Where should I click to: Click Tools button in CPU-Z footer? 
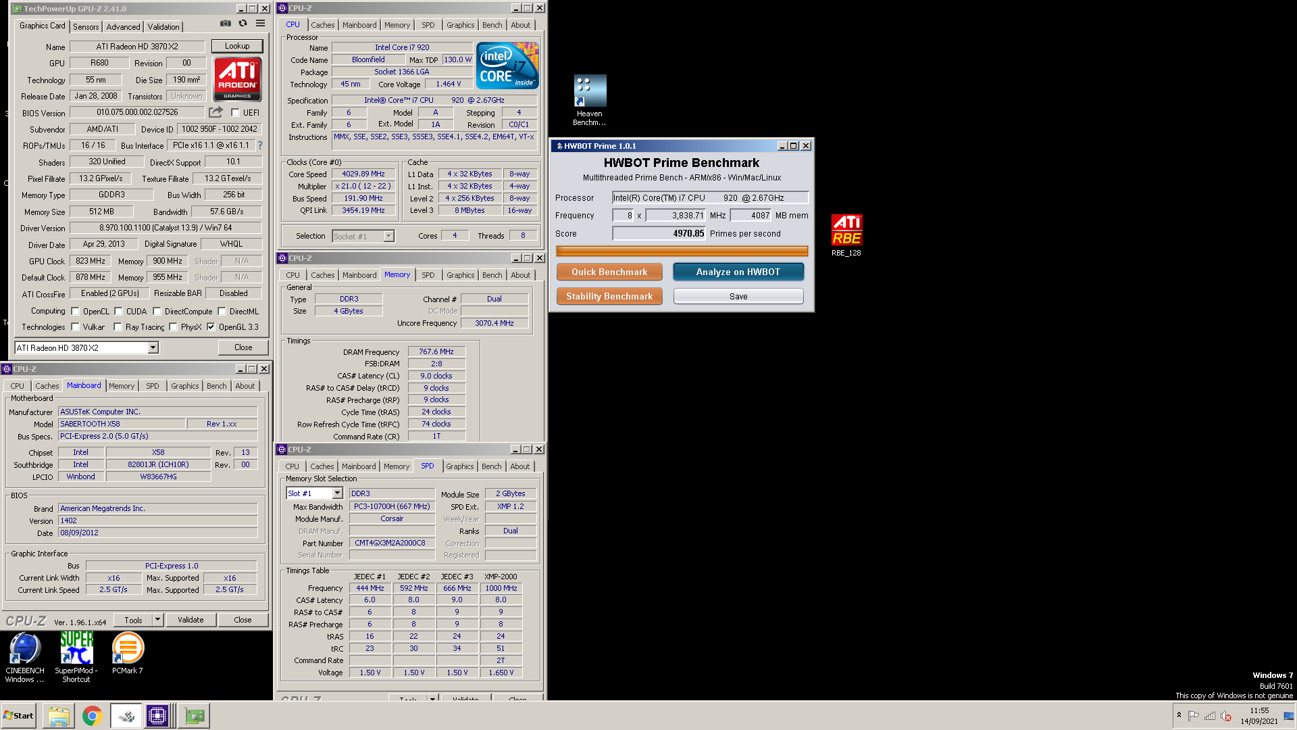click(x=133, y=620)
